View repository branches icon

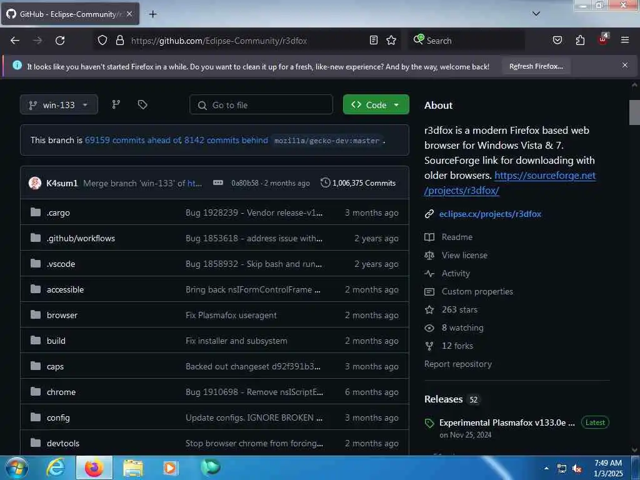point(116,104)
